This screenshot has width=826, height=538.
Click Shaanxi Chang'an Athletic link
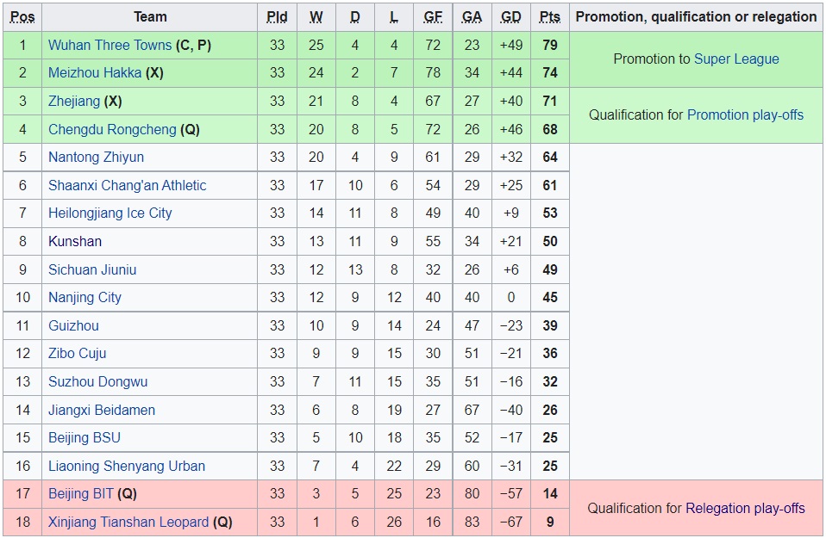coord(127,185)
